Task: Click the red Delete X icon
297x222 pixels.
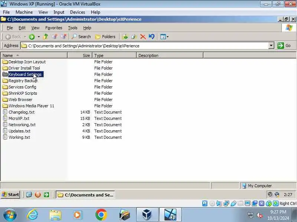Action: 143,37
